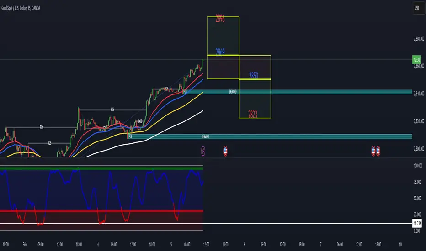Image resolution: width=426 pixels, height=251 pixels.
Task: Open the purple lightning event icon
Action: (203, 151)
